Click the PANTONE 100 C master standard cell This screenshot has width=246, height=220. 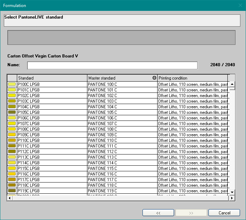tap(122, 84)
